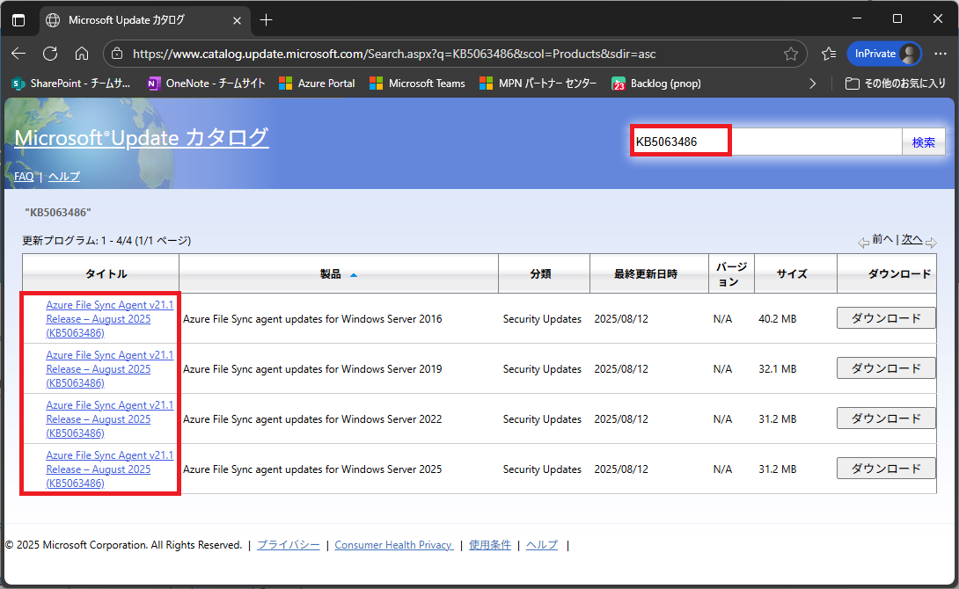The image size is (959, 589).
Task: Close the Microsoft Update カタログ tab
Action: tap(237, 21)
